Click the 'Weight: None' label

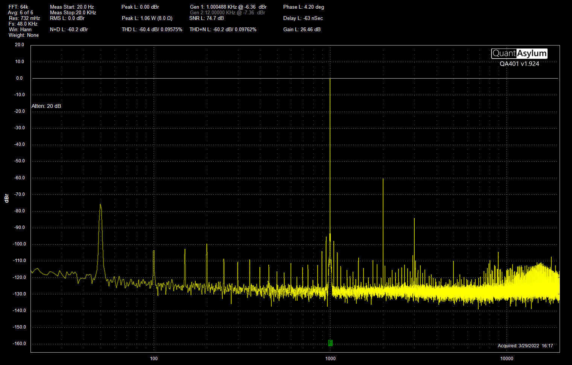24,35
